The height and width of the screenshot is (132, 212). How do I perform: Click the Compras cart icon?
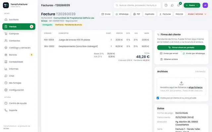pyautogui.click(x=6, y=34)
